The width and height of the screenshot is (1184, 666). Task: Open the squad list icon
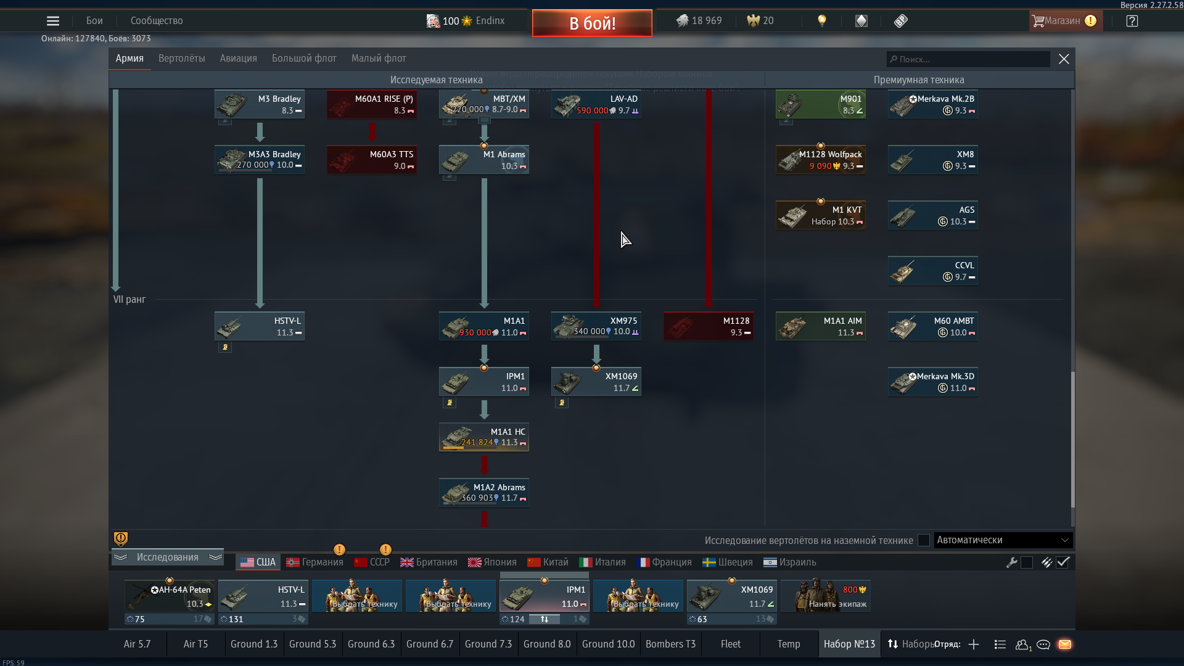coord(1000,644)
